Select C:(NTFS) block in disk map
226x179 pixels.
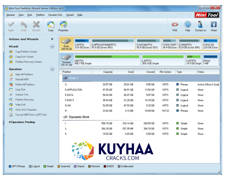(82, 44)
